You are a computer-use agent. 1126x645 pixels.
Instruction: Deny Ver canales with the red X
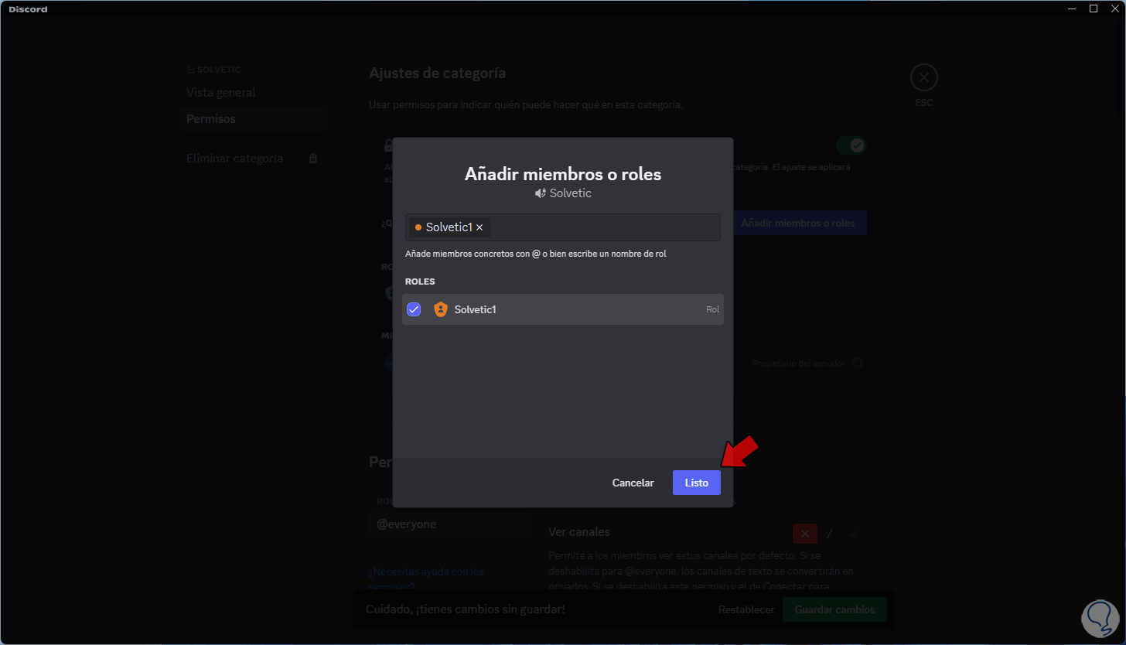pyautogui.click(x=805, y=534)
